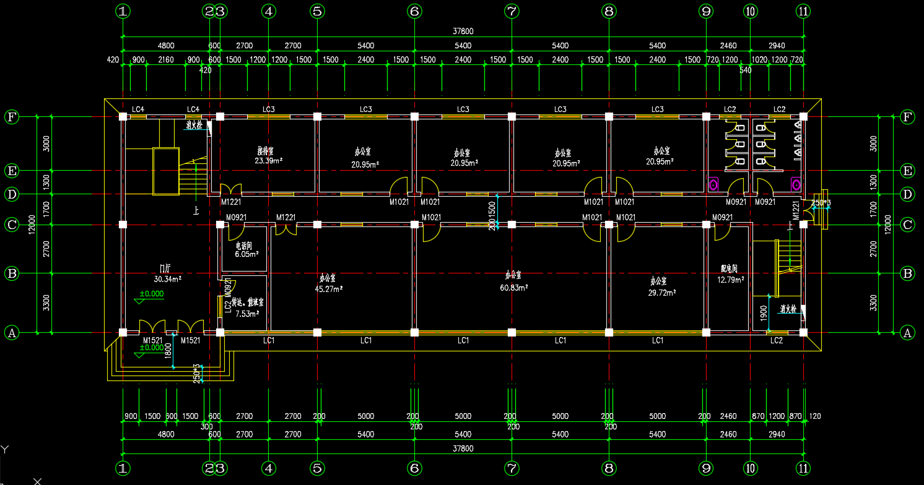The image size is (924, 485).
Task: Click grid bubble 11 in the bottom row
Action: (x=803, y=469)
